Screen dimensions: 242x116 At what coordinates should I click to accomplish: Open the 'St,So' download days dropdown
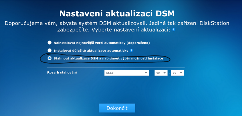(x=126, y=73)
